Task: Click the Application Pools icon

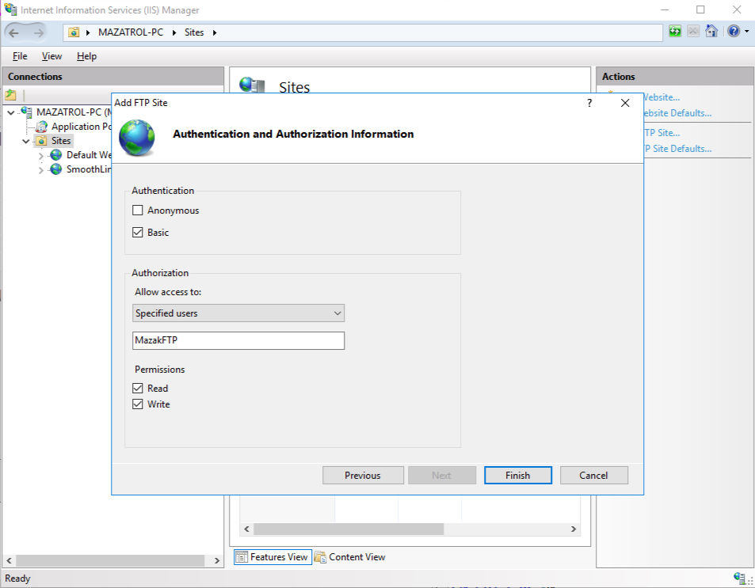Action: (x=42, y=127)
